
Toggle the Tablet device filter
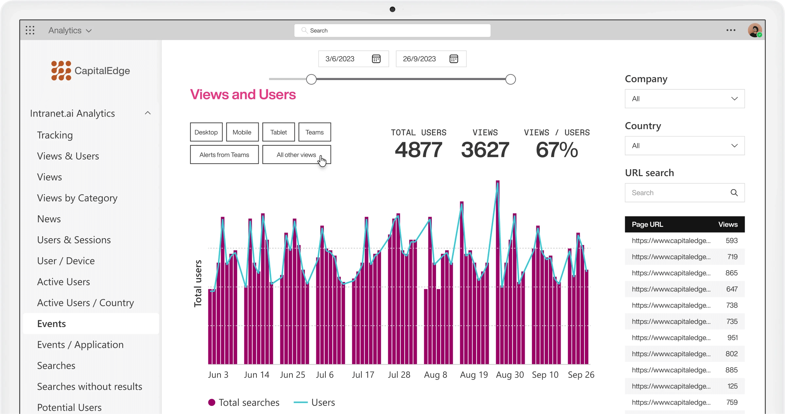(278, 132)
